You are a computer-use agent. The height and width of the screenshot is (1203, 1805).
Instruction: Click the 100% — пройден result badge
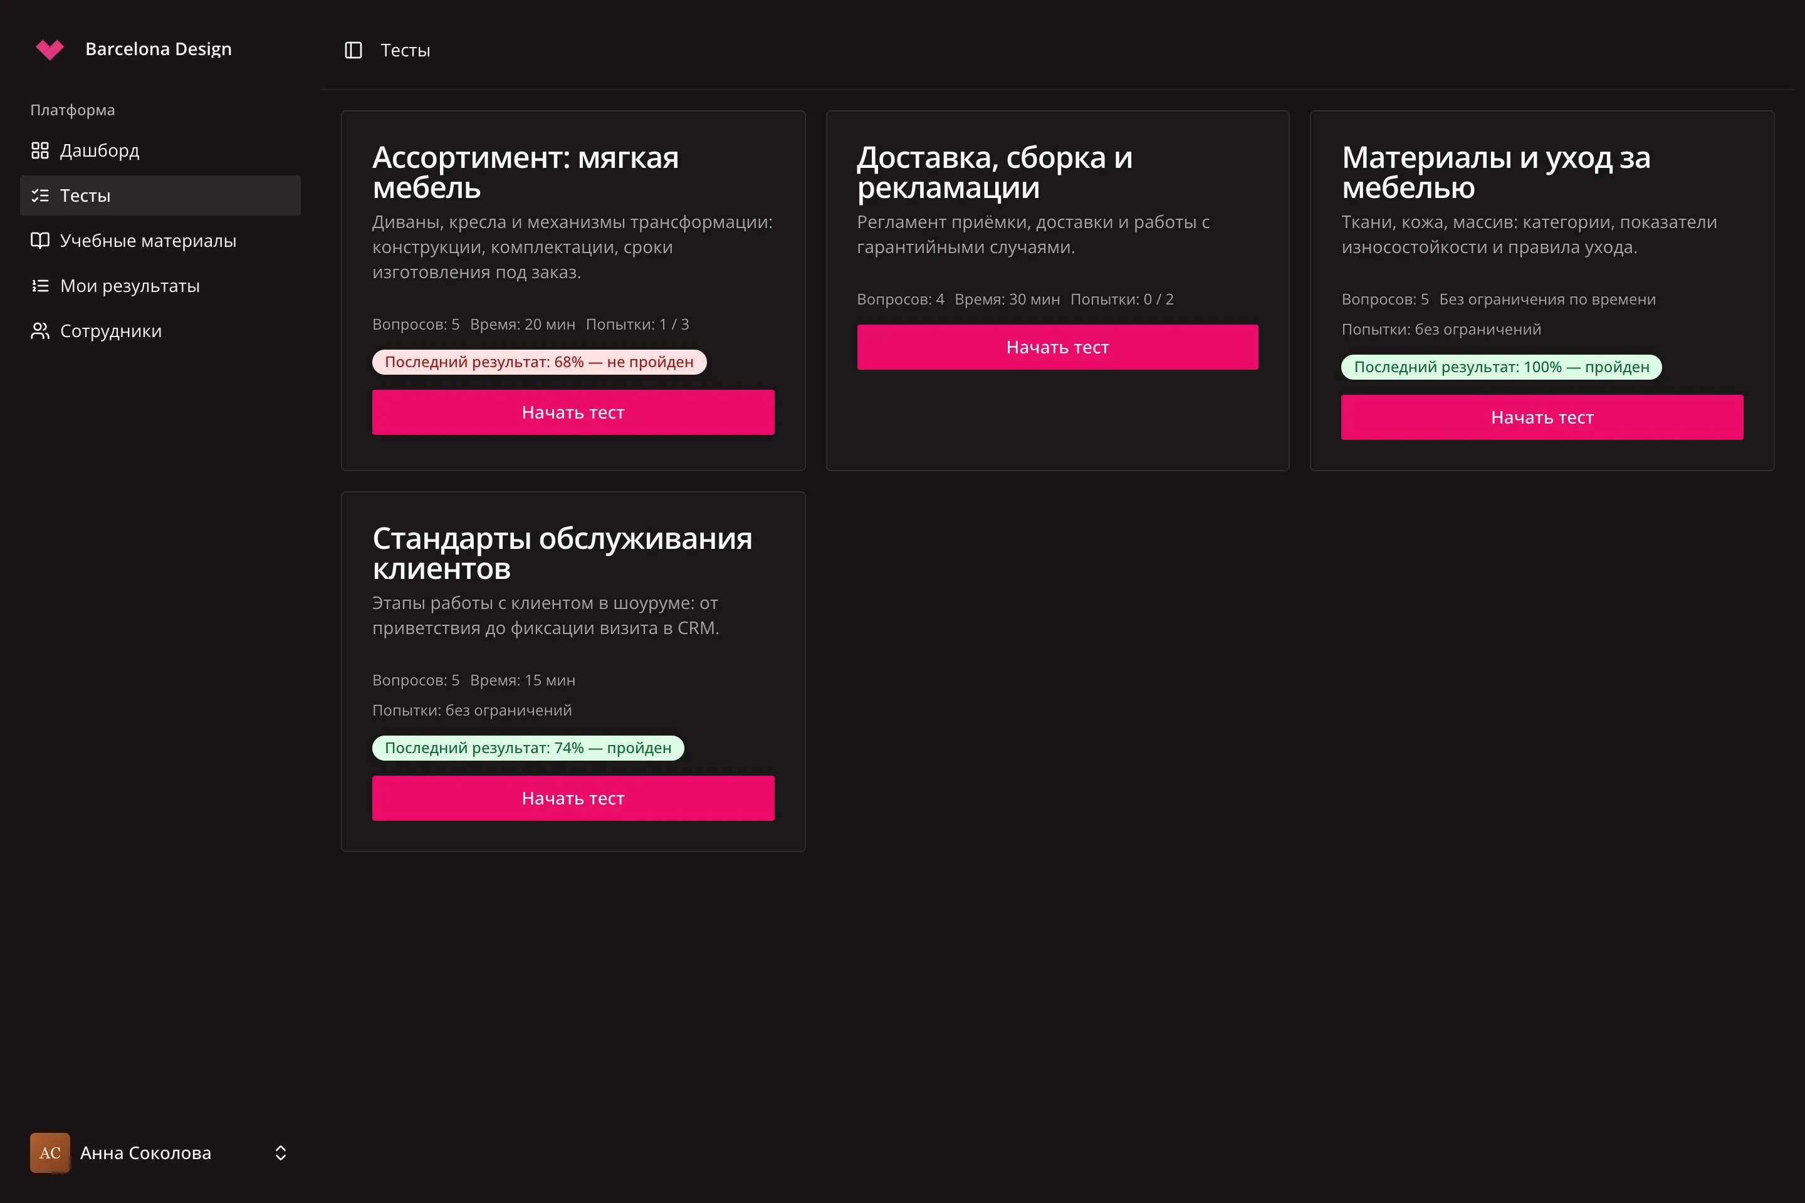click(x=1501, y=367)
